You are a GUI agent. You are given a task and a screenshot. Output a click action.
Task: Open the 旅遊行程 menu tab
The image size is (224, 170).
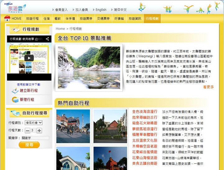pyautogui.click(x=32, y=18)
